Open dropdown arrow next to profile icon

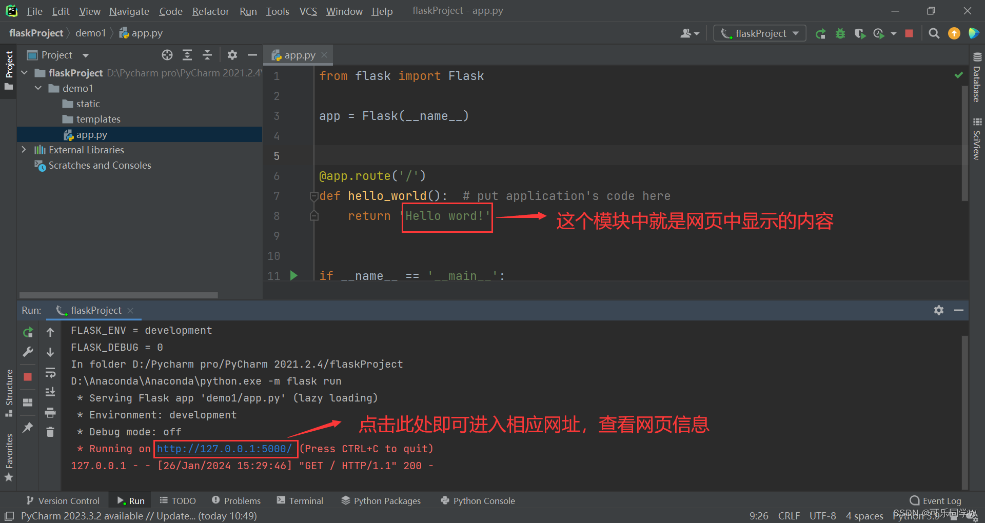point(894,34)
